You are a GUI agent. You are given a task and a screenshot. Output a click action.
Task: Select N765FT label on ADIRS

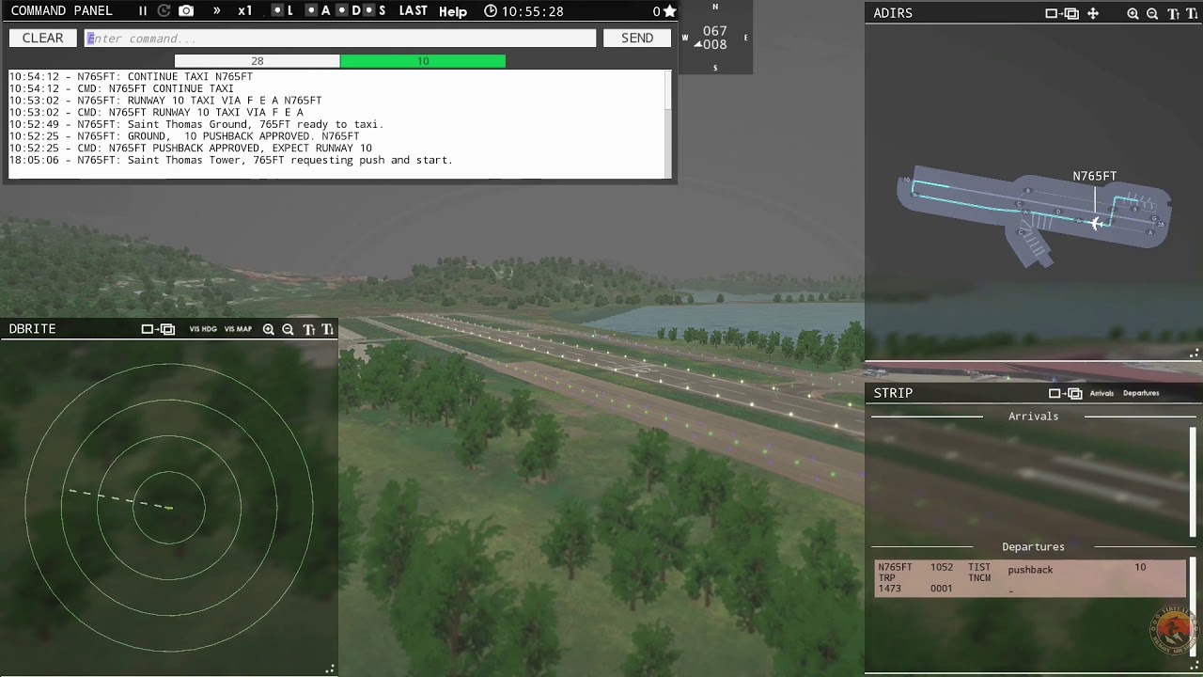(x=1095, y=176)
